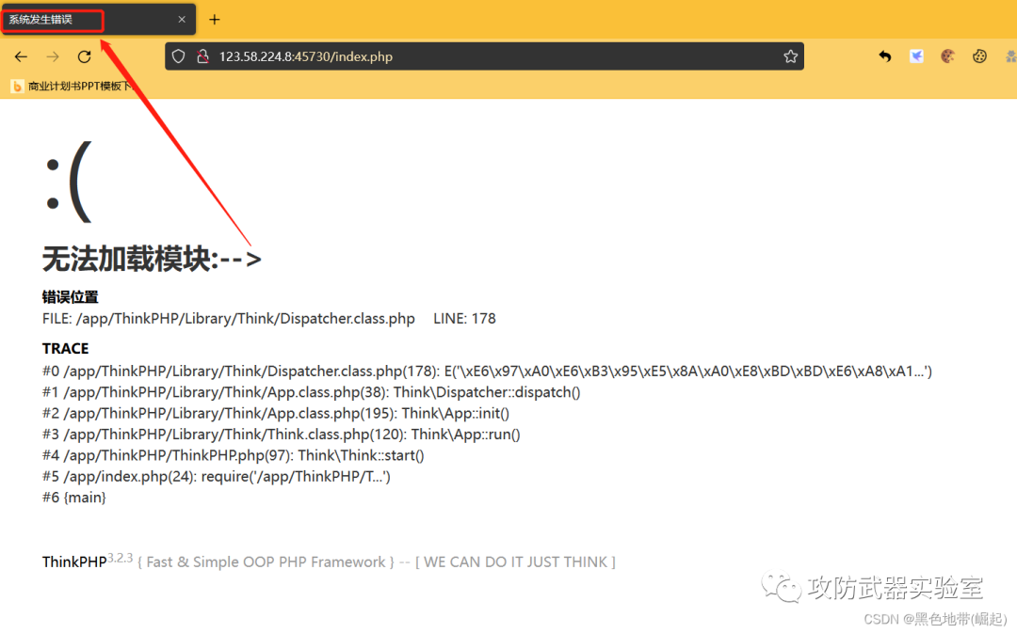Screen dimensions: 1017x633
Task: Click trace line #6 {main}
Action: click(74, 498)
